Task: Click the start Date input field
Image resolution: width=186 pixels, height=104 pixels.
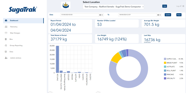Action: pos(79,15)
